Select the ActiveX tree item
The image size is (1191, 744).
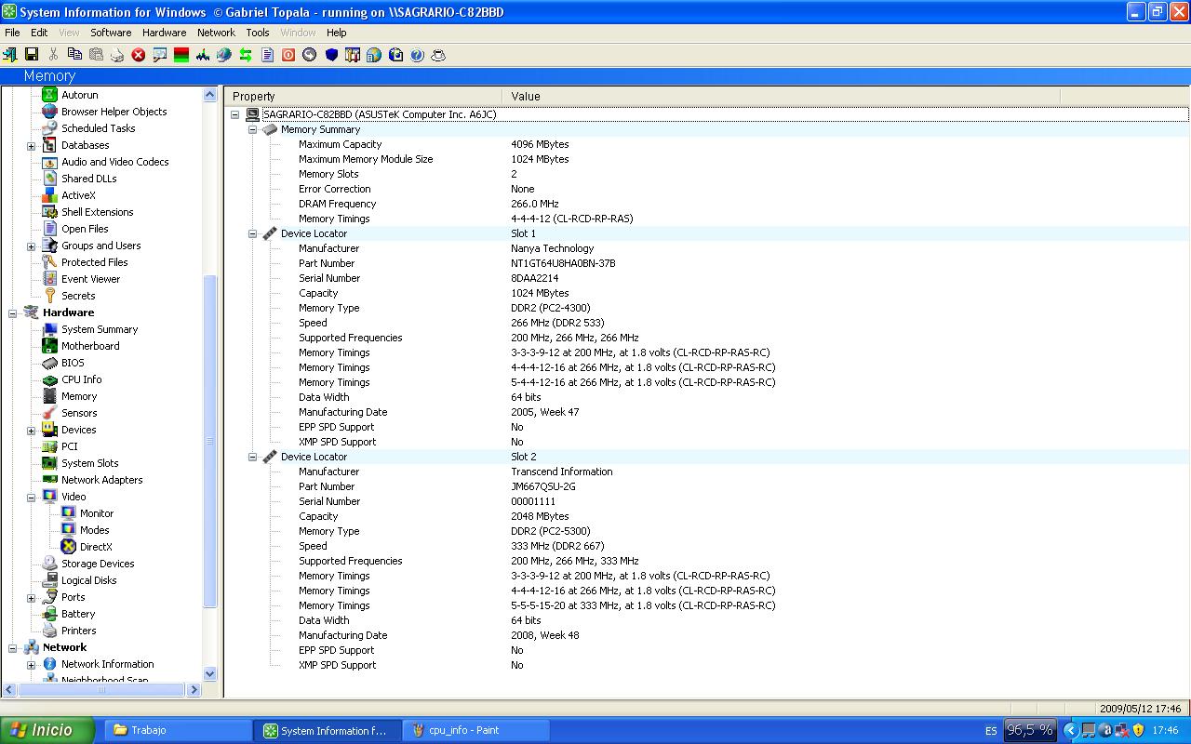point(78,195)
